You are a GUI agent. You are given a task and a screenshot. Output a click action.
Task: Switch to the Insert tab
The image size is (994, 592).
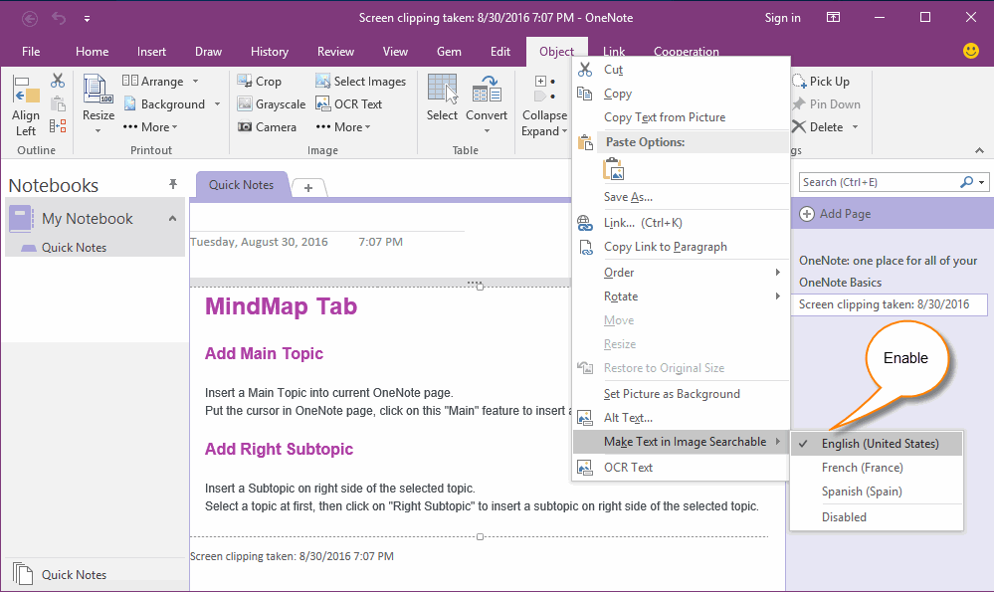(x=151, y=52)
